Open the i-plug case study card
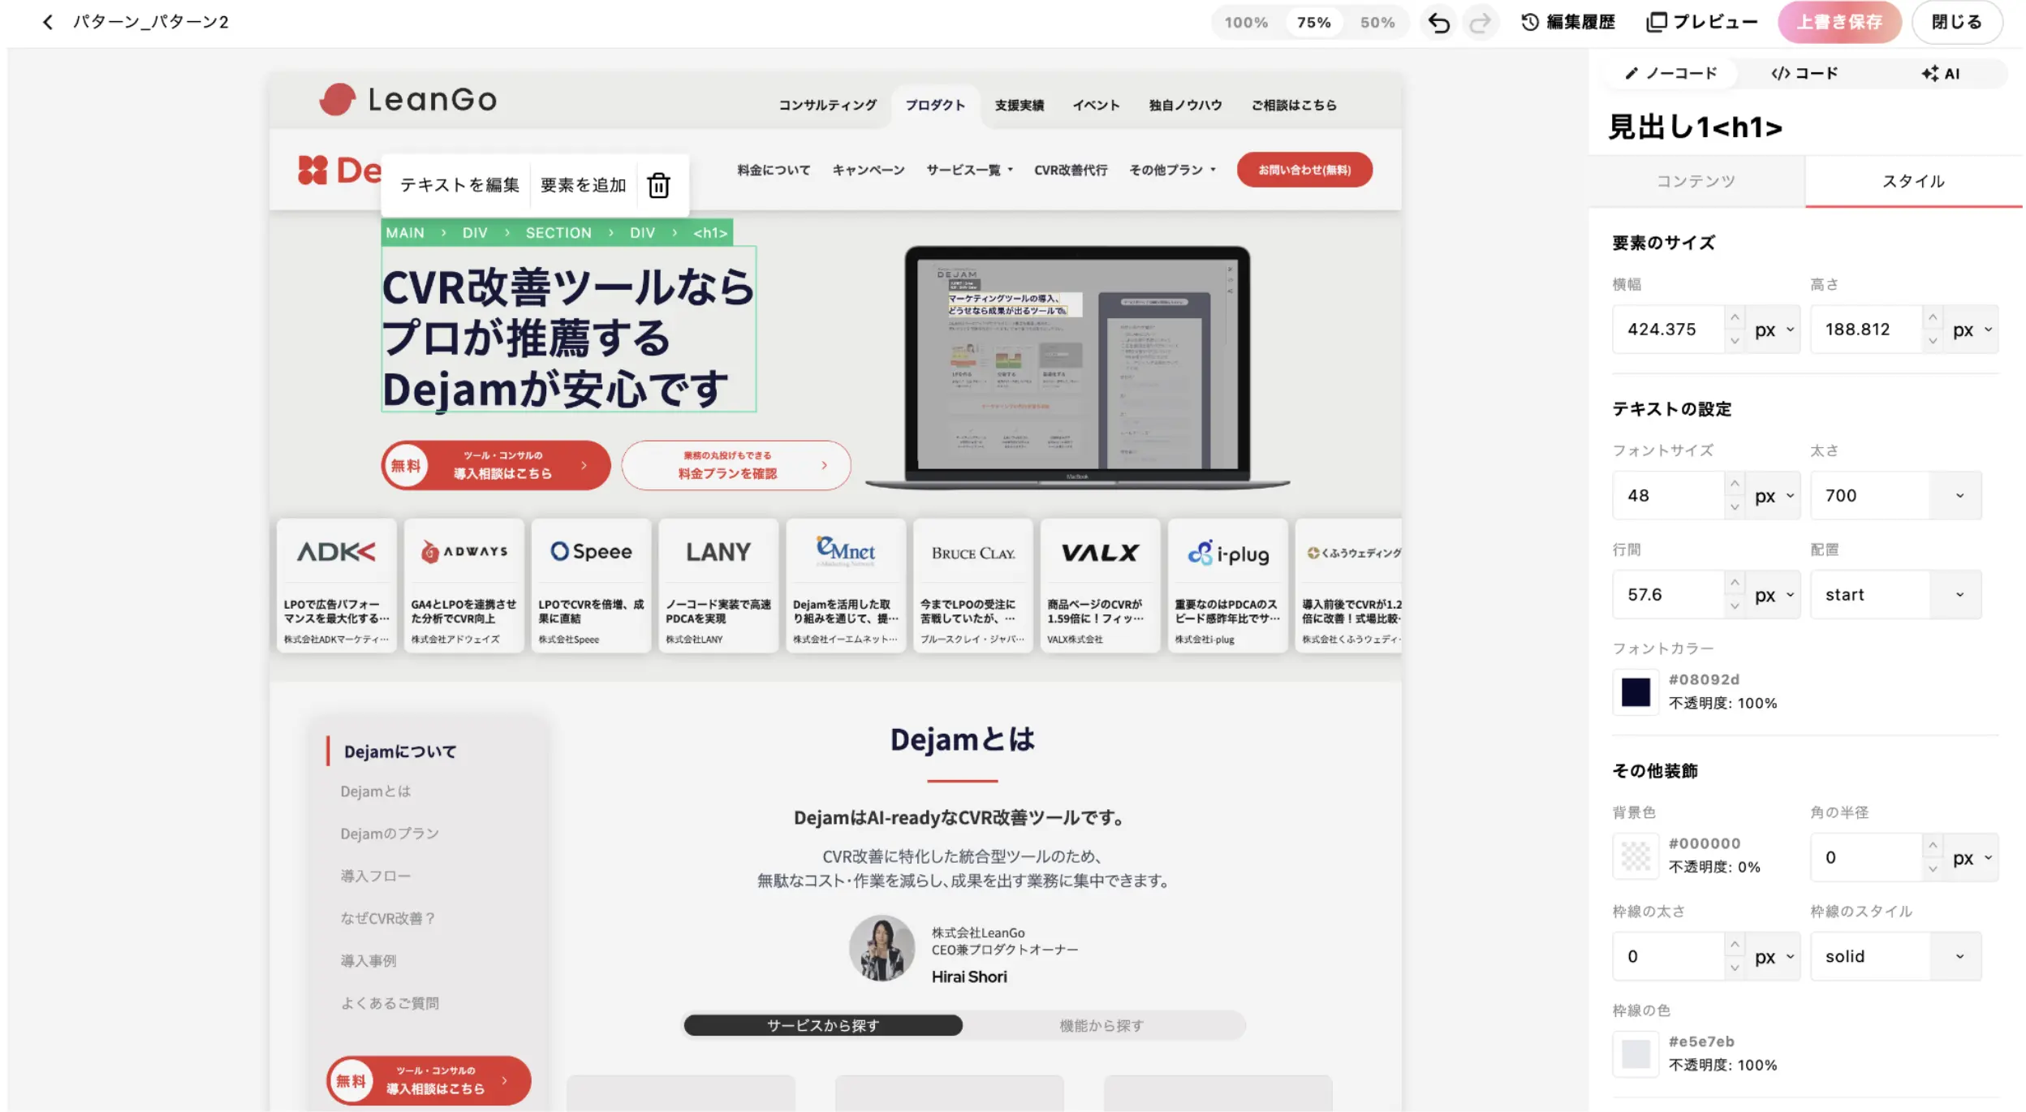2026x1112 pixels. (x=1227, y=585)
